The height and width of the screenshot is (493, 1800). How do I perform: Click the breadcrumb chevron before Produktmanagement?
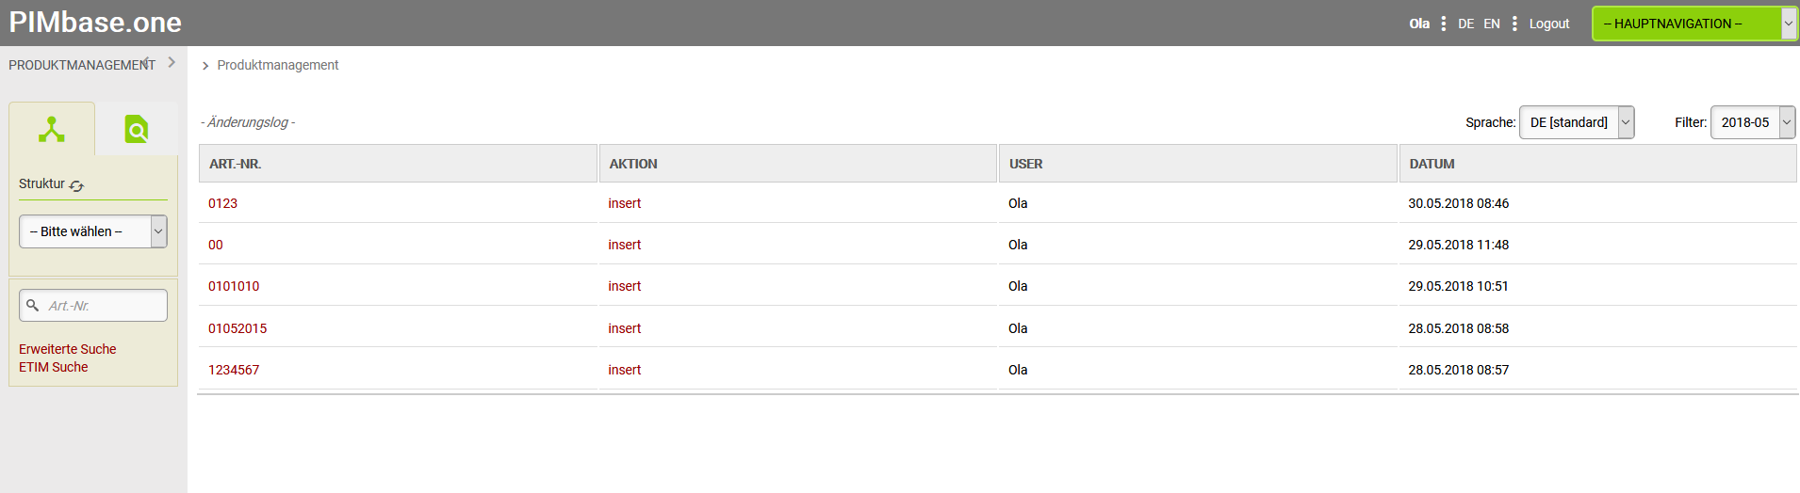pos(205,66)
